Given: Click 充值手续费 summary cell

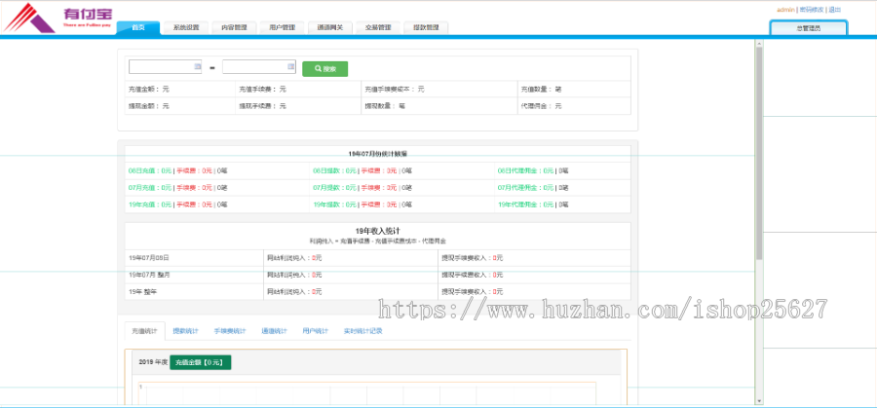Looking at the screenshot, I should [298, 89].
